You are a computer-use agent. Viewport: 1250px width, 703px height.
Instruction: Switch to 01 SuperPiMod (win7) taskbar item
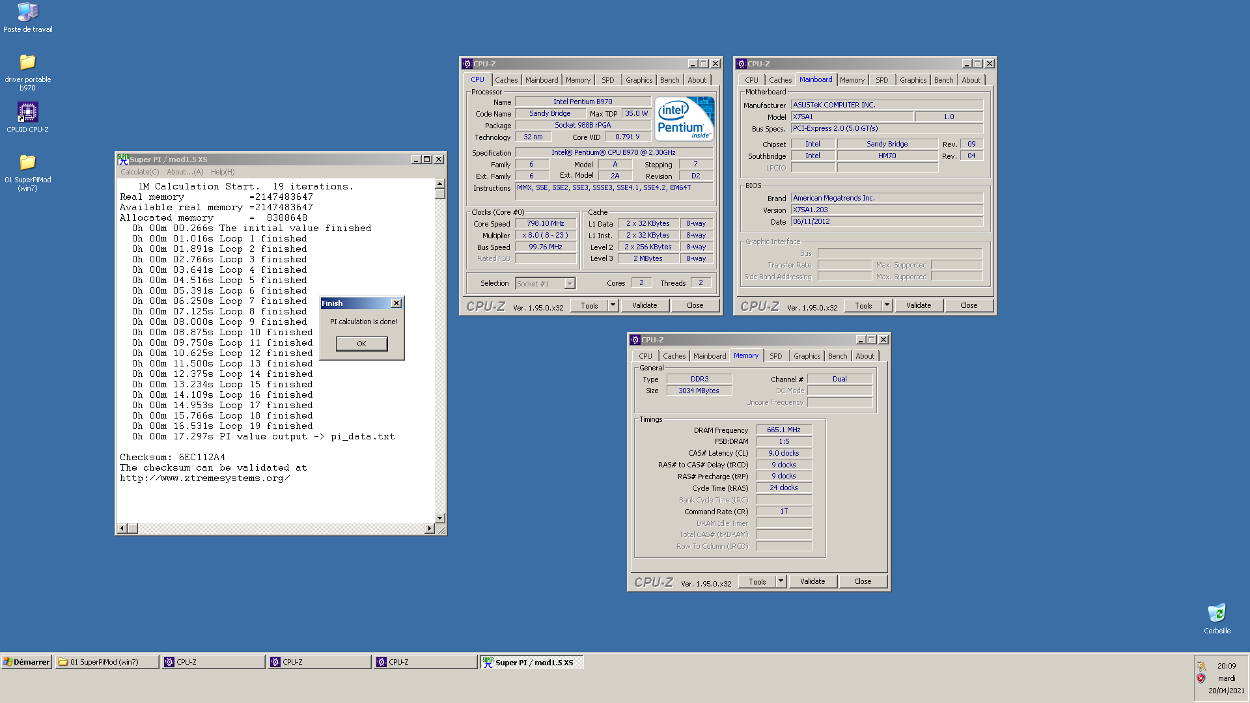click(x=107, y=662)
